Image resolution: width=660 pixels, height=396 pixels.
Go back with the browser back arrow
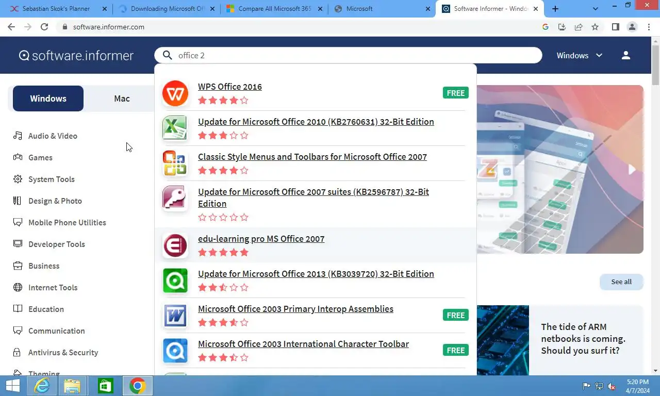pyautogui.click(x=11, y=27)
